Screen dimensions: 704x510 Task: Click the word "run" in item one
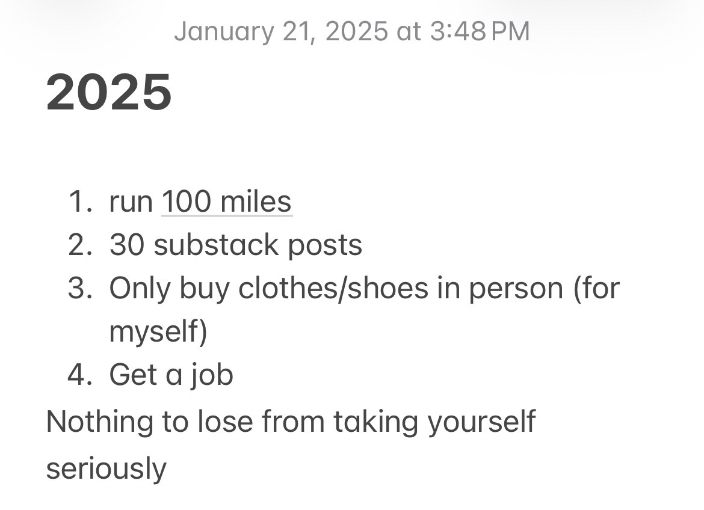pyautogui.click(x=131, y=201)
